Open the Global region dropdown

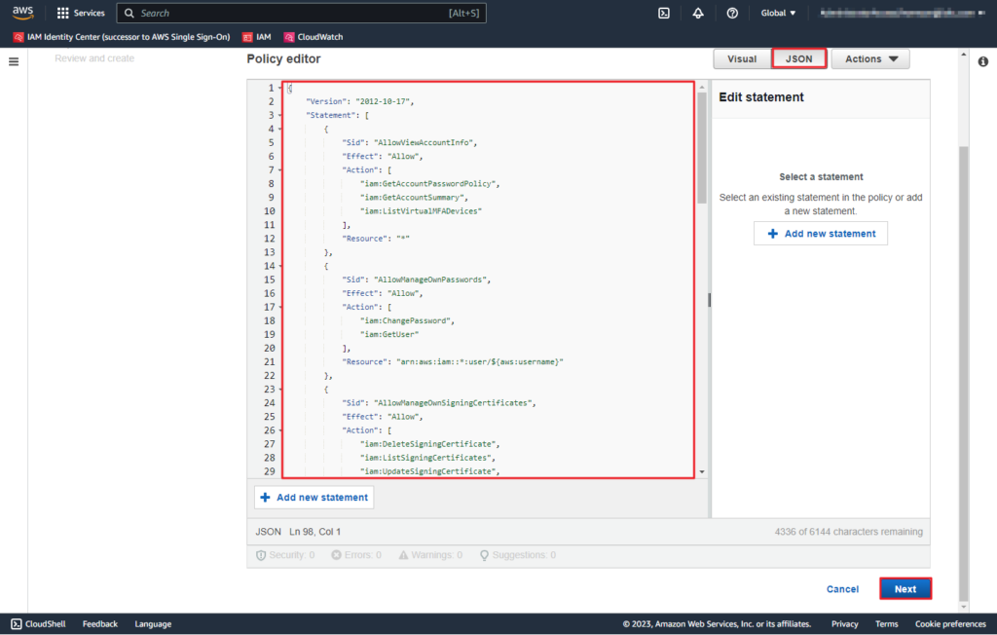tap(778, 13)
